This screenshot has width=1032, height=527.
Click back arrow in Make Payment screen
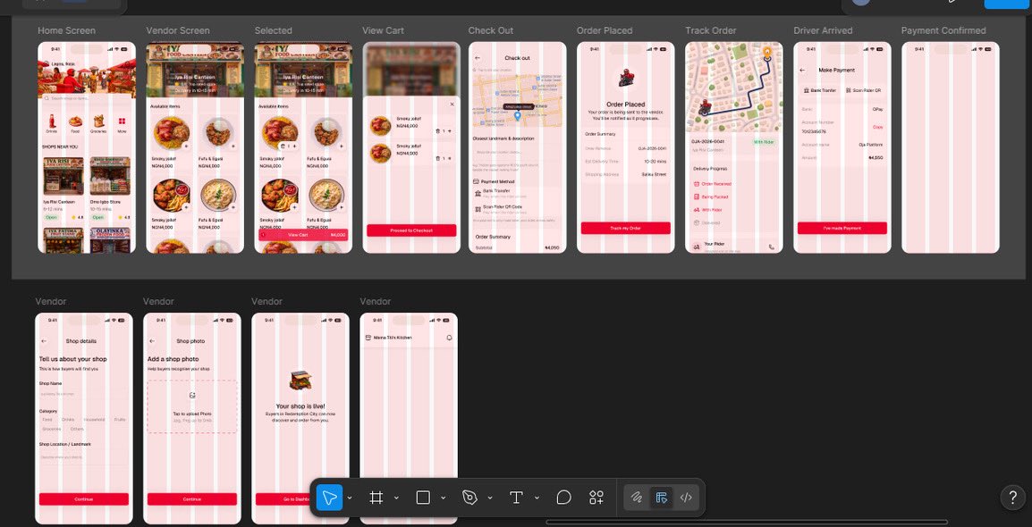pyautogui.click(x=802, y=70)
